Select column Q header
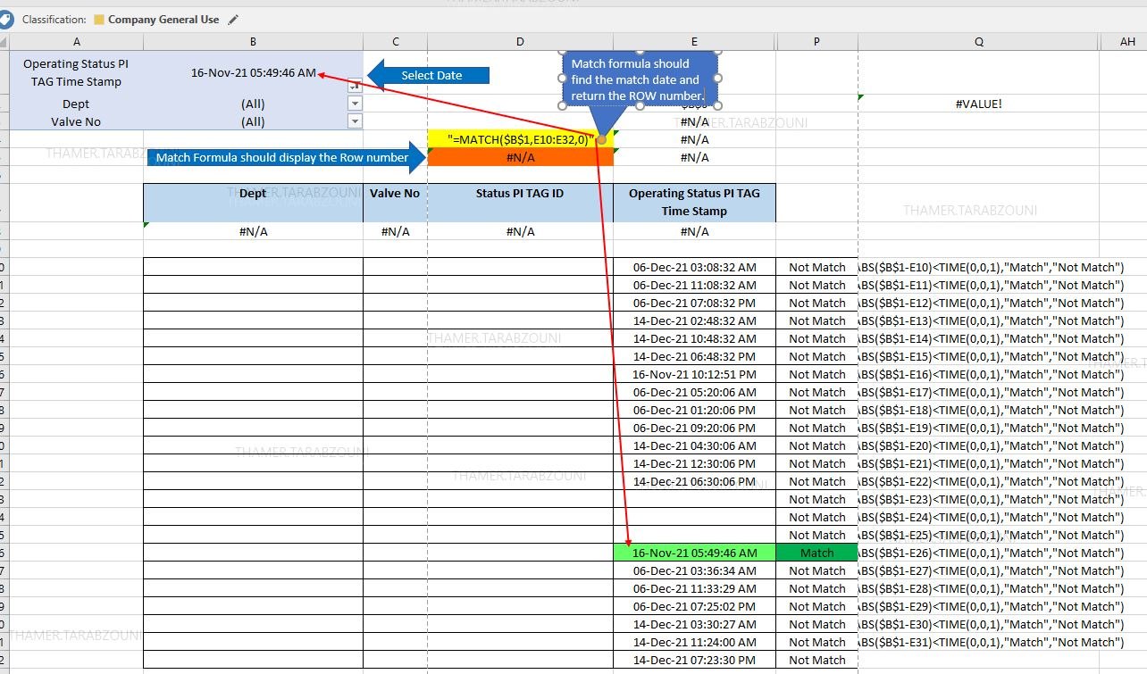Image resolution: width=1147 pixels, height=674 pixels. (x=979, y=42)
